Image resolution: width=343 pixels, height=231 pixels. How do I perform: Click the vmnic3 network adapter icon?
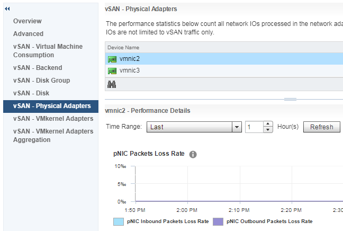pos(112,70)
